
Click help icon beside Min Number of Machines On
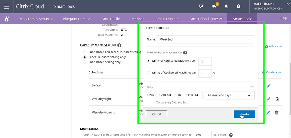click(185, 53)
